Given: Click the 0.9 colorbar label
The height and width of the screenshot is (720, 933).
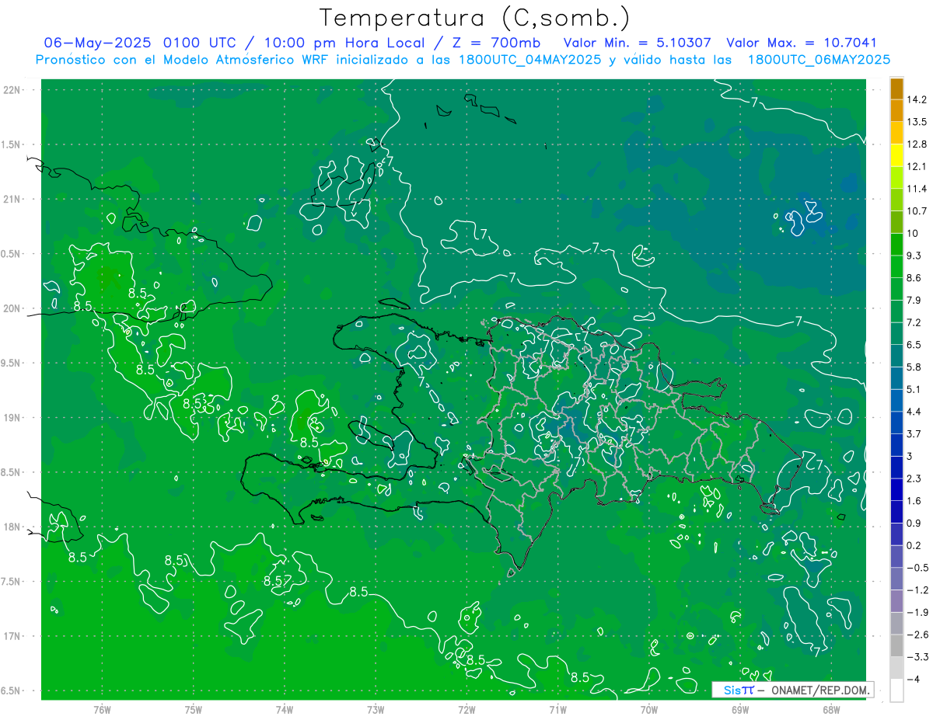Looking at the screenshot, I should 914,523.
